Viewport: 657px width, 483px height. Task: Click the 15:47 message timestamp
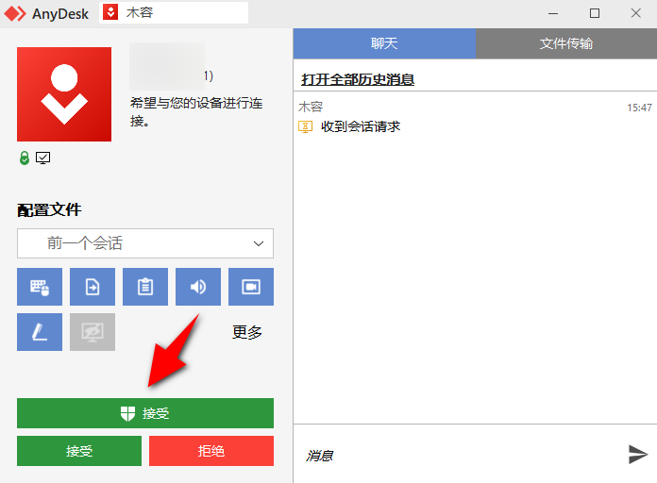point(639,108)
